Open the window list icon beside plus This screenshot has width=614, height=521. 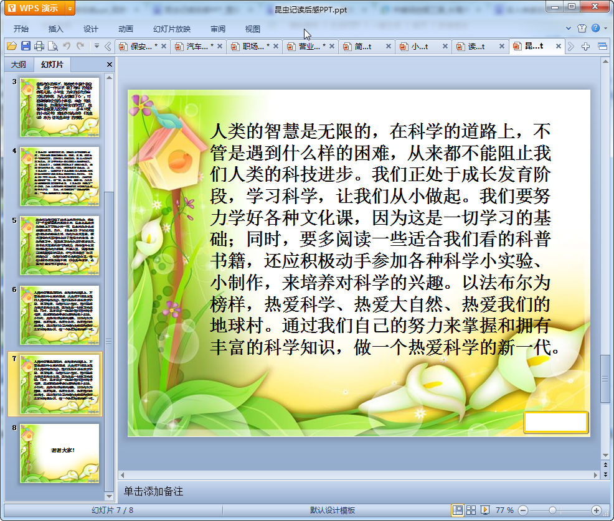point(602,47)
